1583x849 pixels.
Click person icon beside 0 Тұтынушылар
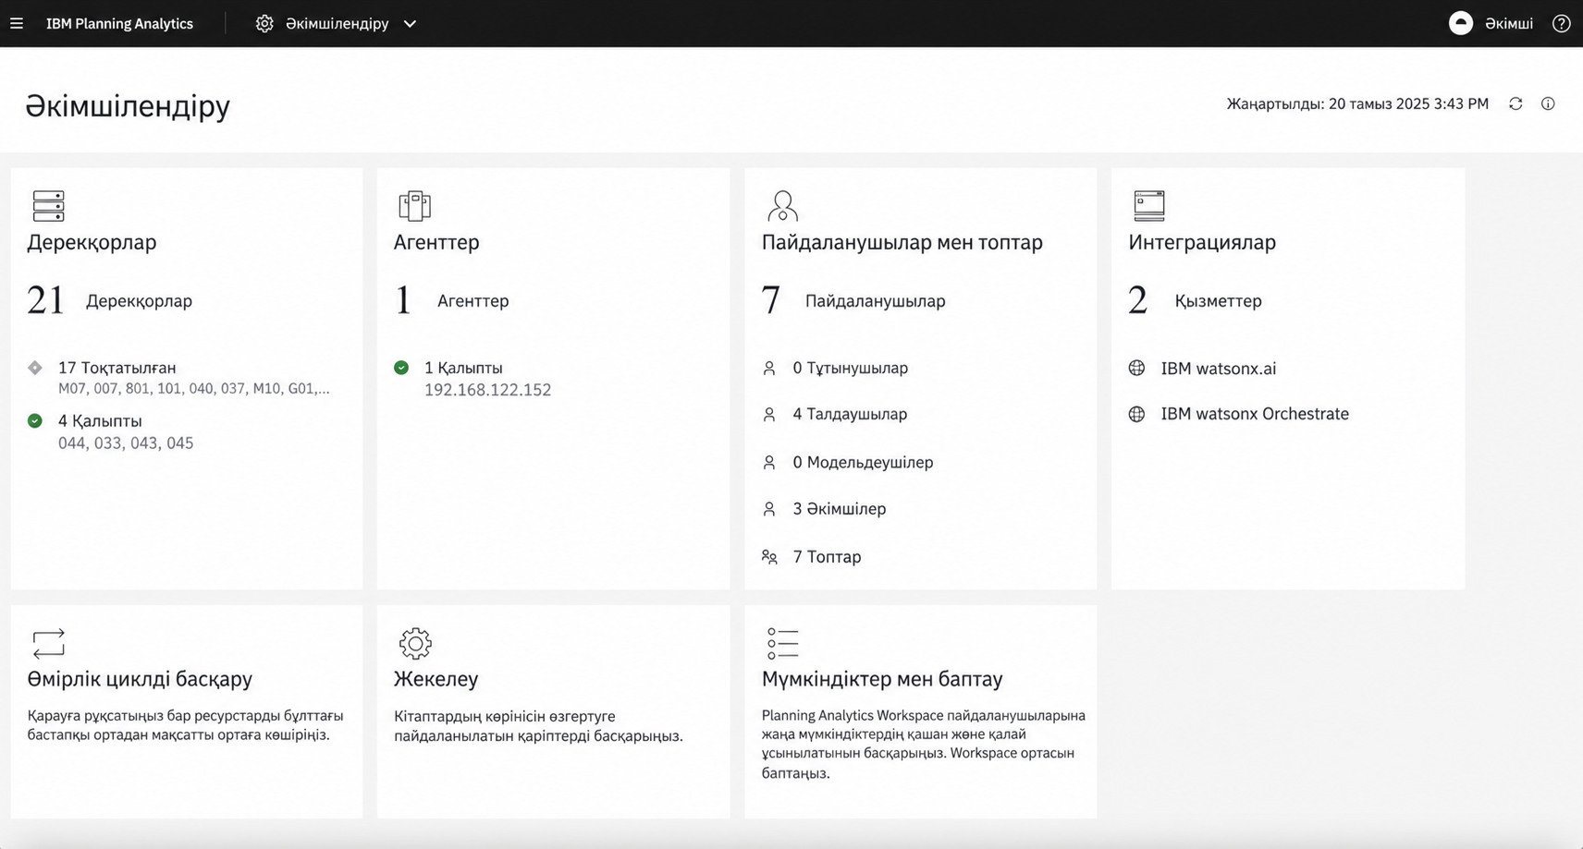coord(769,368)
